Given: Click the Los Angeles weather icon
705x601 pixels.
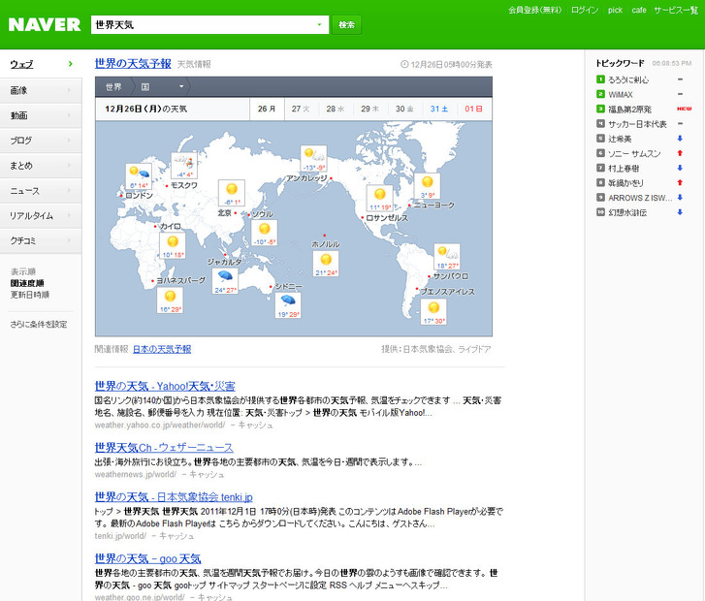Looking at the screenshot, I should [x=380, y=198].
